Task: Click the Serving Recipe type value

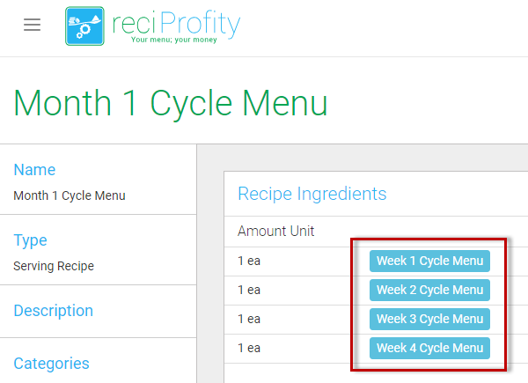Action: 54,266
